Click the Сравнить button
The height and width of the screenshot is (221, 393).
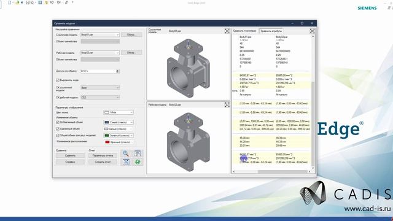[70, 155]
